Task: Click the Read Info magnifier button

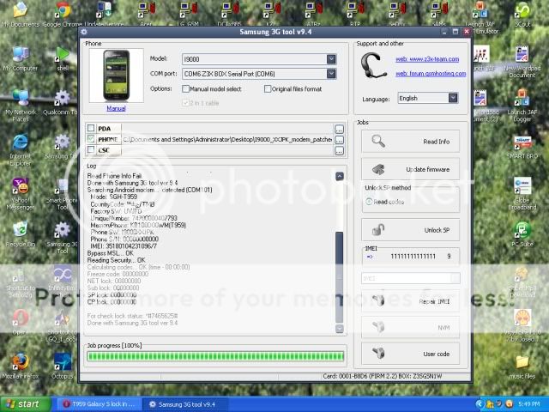Action: 411,142
